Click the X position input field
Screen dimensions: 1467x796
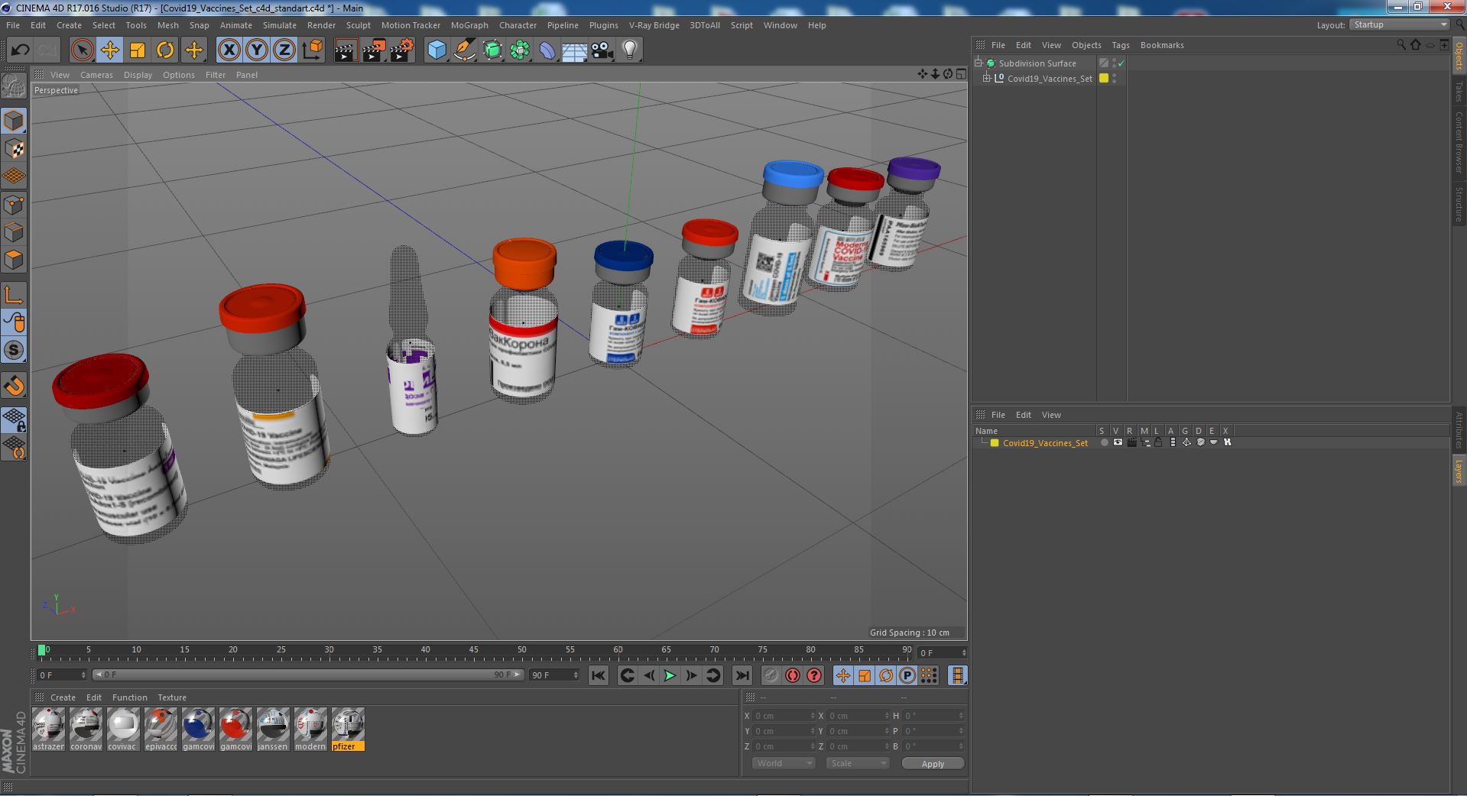[x=784, y=716]
